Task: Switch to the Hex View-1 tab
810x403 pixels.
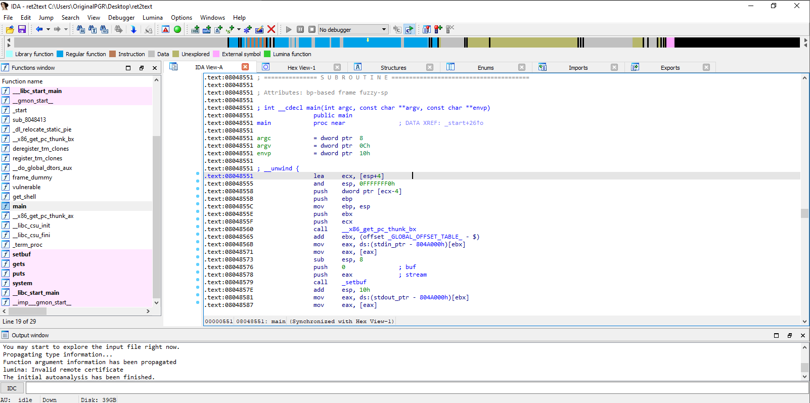Action: 301,67
